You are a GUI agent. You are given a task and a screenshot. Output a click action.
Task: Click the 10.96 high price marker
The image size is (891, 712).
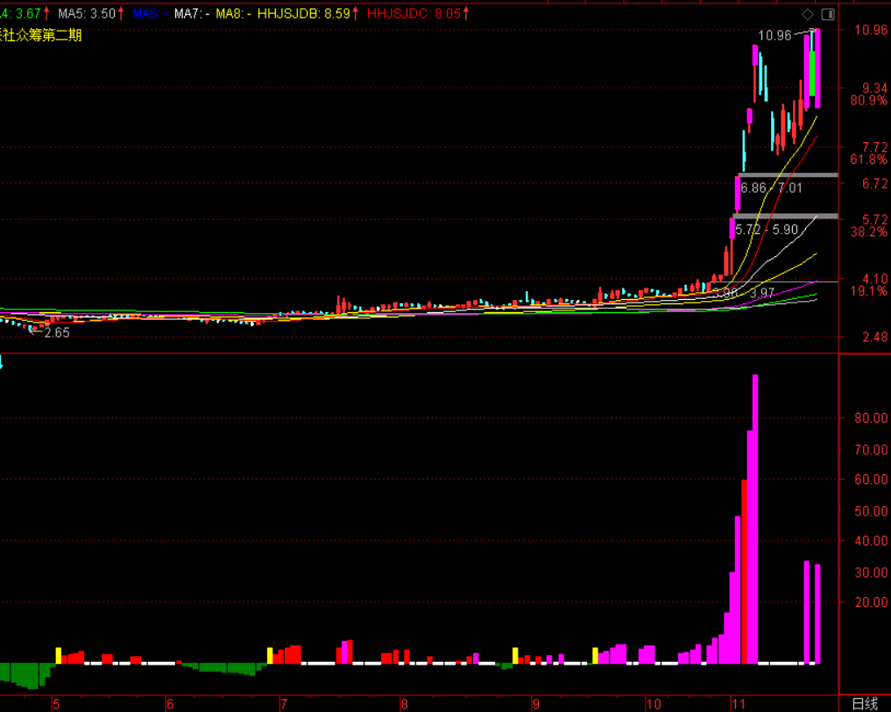[x=774, y=36]
